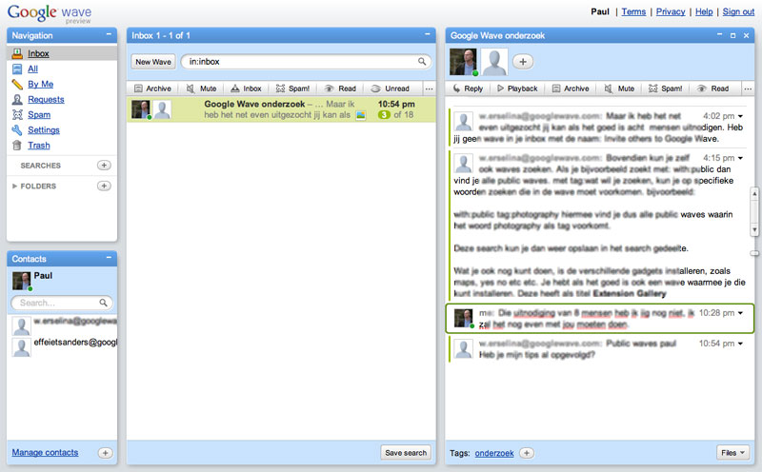Open the Manage contacts link
762x472 pixels.
pyautogui.click(x=45, y=453)
